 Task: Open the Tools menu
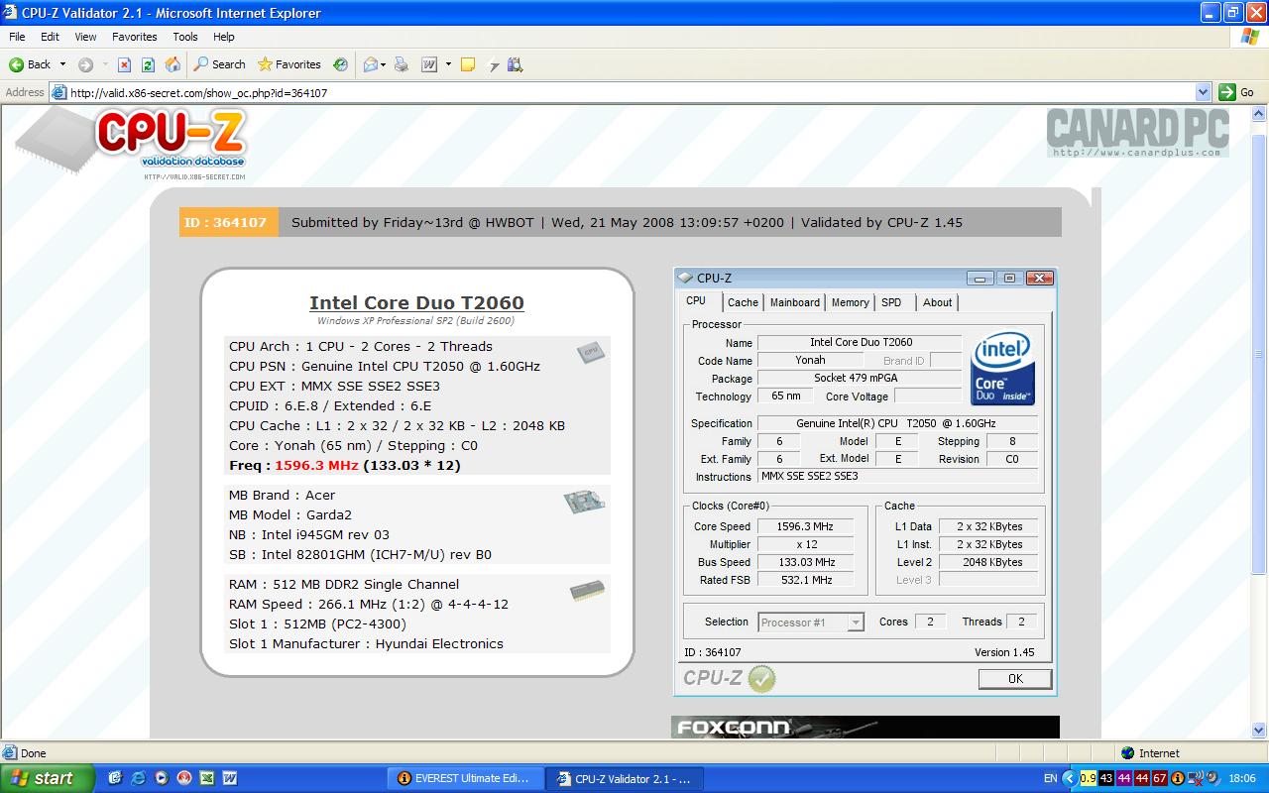click(185, 37)
